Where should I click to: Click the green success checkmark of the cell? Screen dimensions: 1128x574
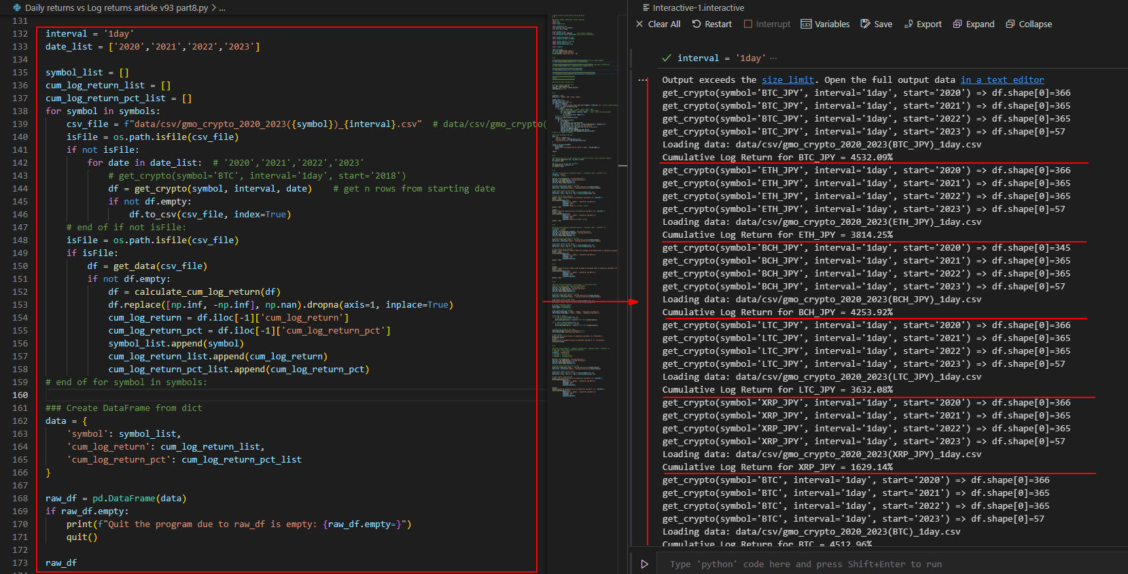(x=667, y=58)
